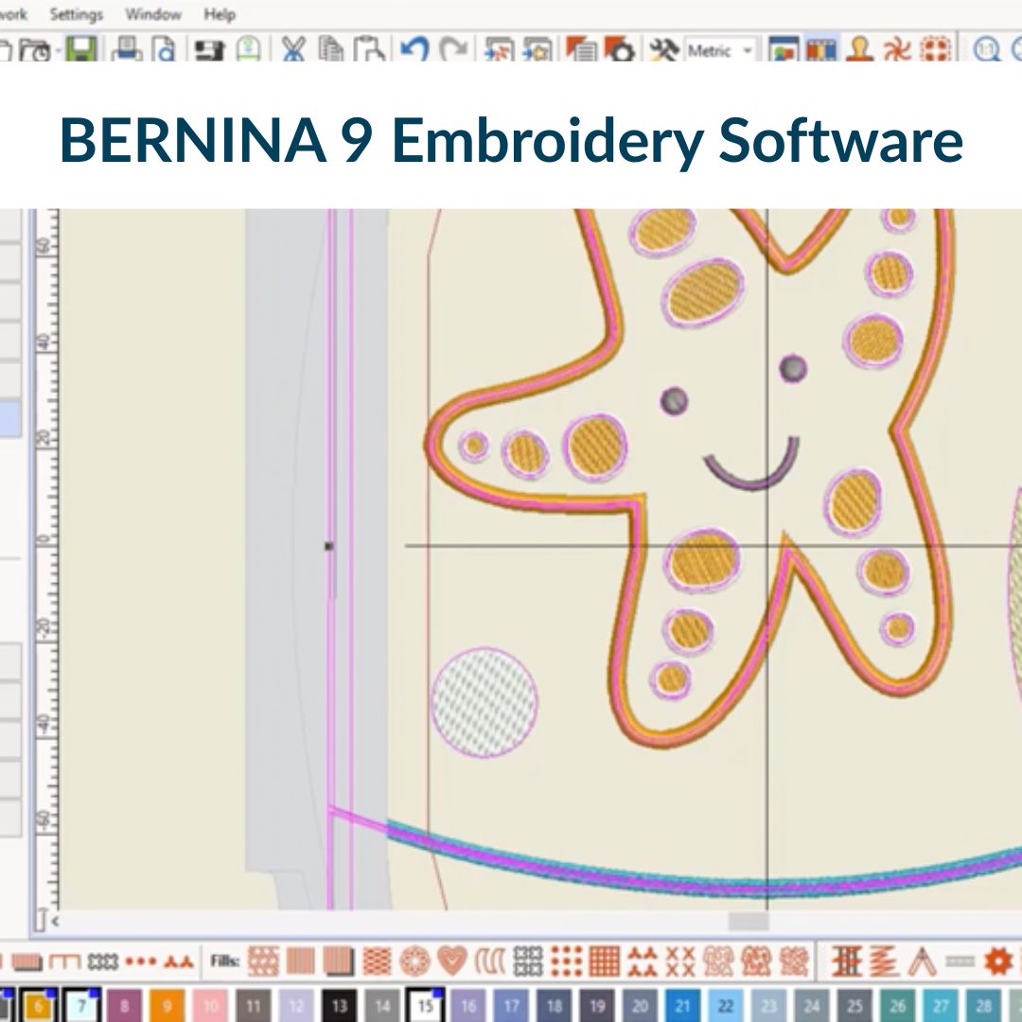Click the blue Undo arrow
Viewport: 1022px width, 1022px height.
point(414,50)
